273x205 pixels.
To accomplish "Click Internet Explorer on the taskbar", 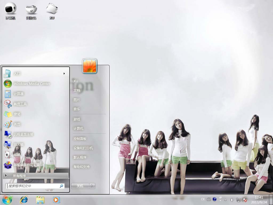I will [24, 200].
